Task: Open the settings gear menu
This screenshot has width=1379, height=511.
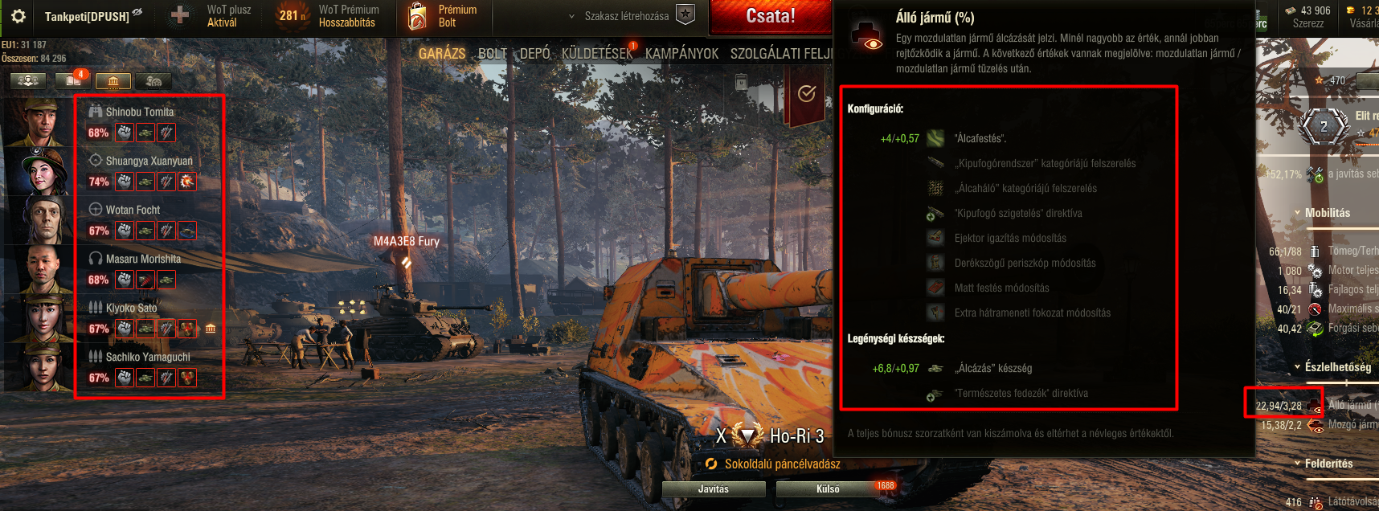Action: tap(18, 16)
